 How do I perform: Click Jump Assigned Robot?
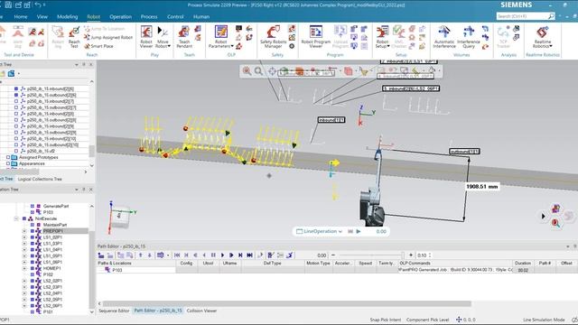pos(108,37)
